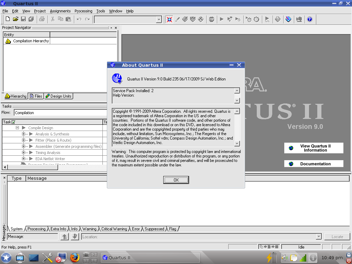Click the first Start Compilation play icon

(222, 19)
